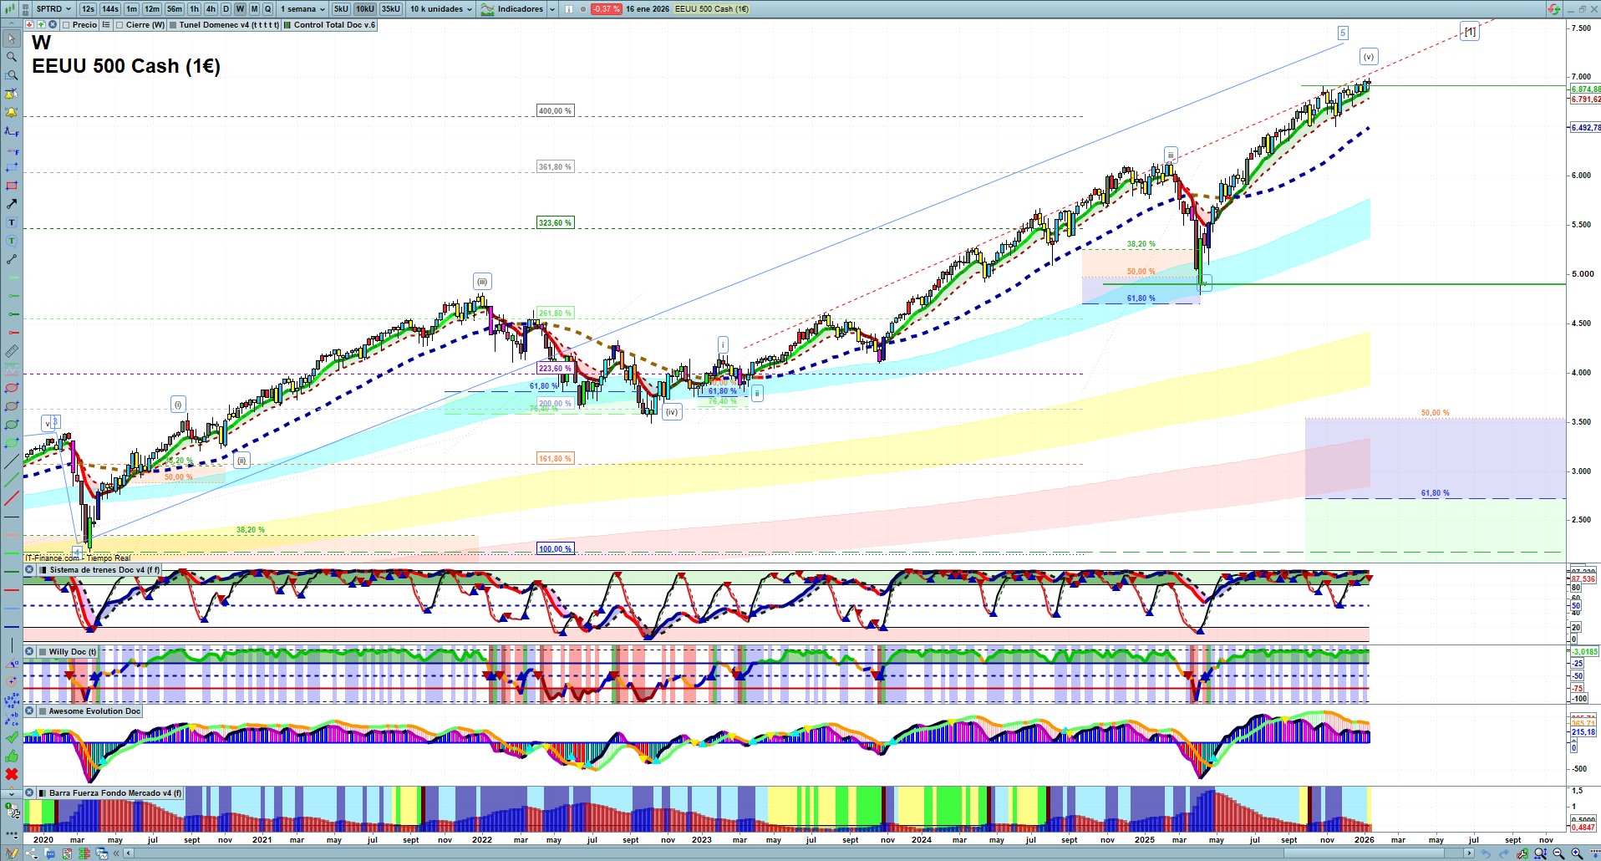Switch to the daily D timeframe
The width and height of the screenshot is (1601, 861).
point(226,9)
